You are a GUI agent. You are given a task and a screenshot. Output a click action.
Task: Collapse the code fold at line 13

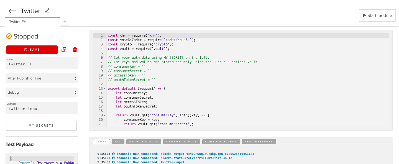(104, 89)
